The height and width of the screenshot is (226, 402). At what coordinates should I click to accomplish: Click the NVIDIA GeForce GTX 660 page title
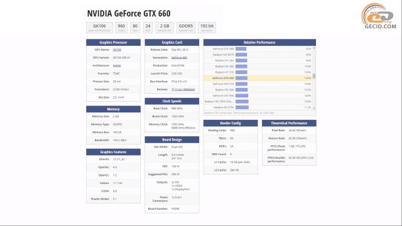(129, 13)
